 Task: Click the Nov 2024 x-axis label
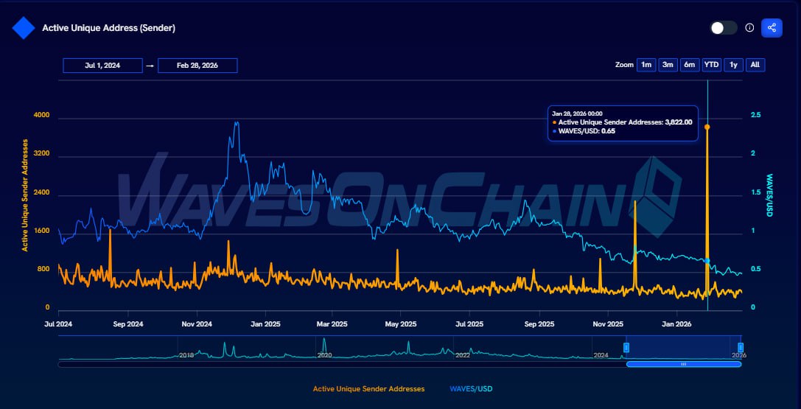[x=197, y=324]
